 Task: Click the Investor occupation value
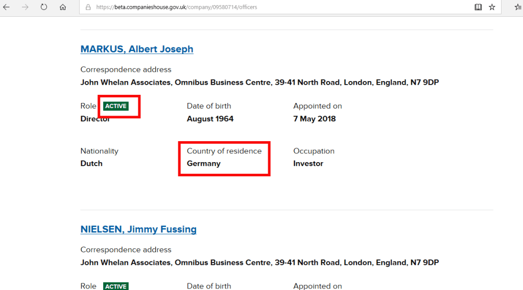308,164
